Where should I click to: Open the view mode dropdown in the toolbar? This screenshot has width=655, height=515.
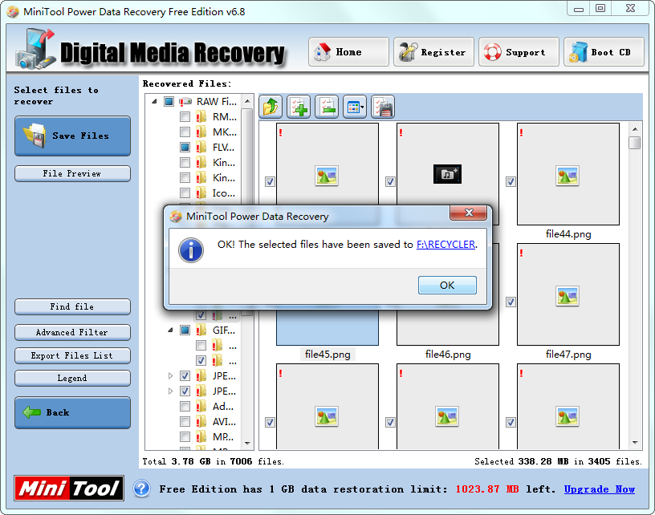pos(355,107)
